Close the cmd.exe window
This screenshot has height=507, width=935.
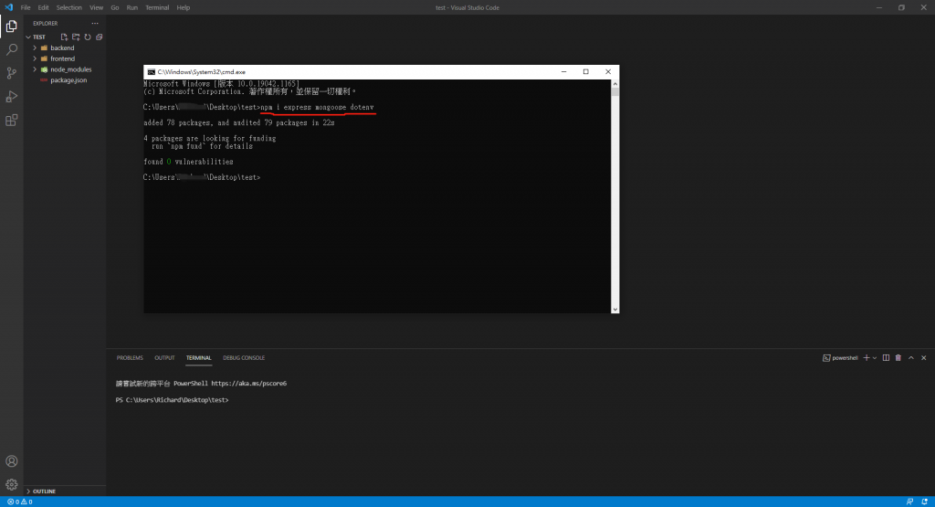[607, 71]
